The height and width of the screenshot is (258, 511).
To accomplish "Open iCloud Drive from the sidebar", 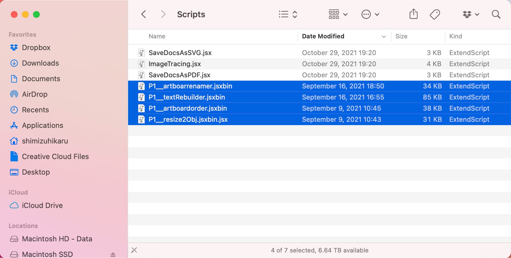I will [x=42, y=205].
